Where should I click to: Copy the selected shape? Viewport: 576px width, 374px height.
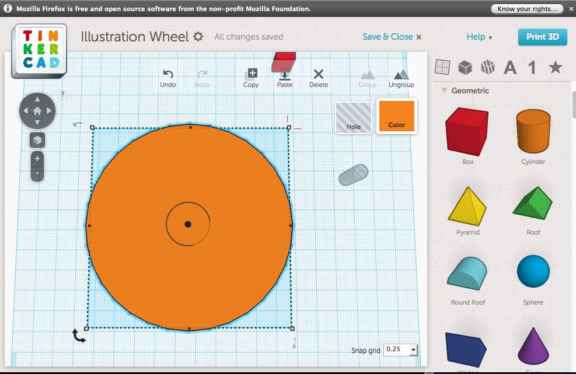tap(251, 79)
